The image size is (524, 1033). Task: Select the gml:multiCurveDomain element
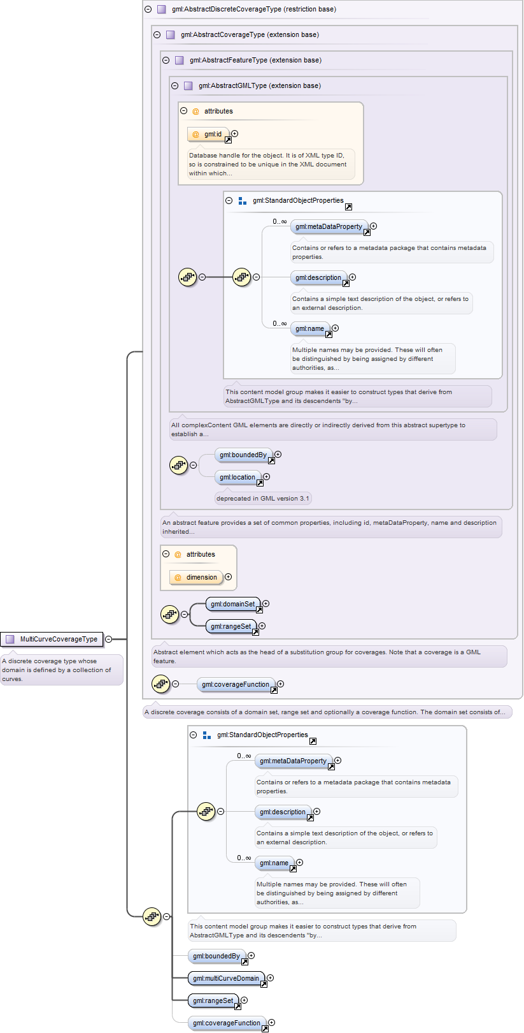click(226, 978)
